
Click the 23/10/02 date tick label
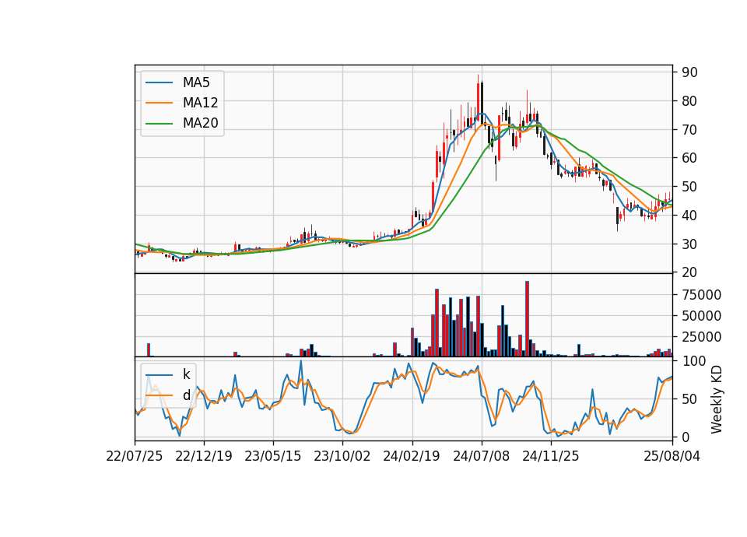342,456
